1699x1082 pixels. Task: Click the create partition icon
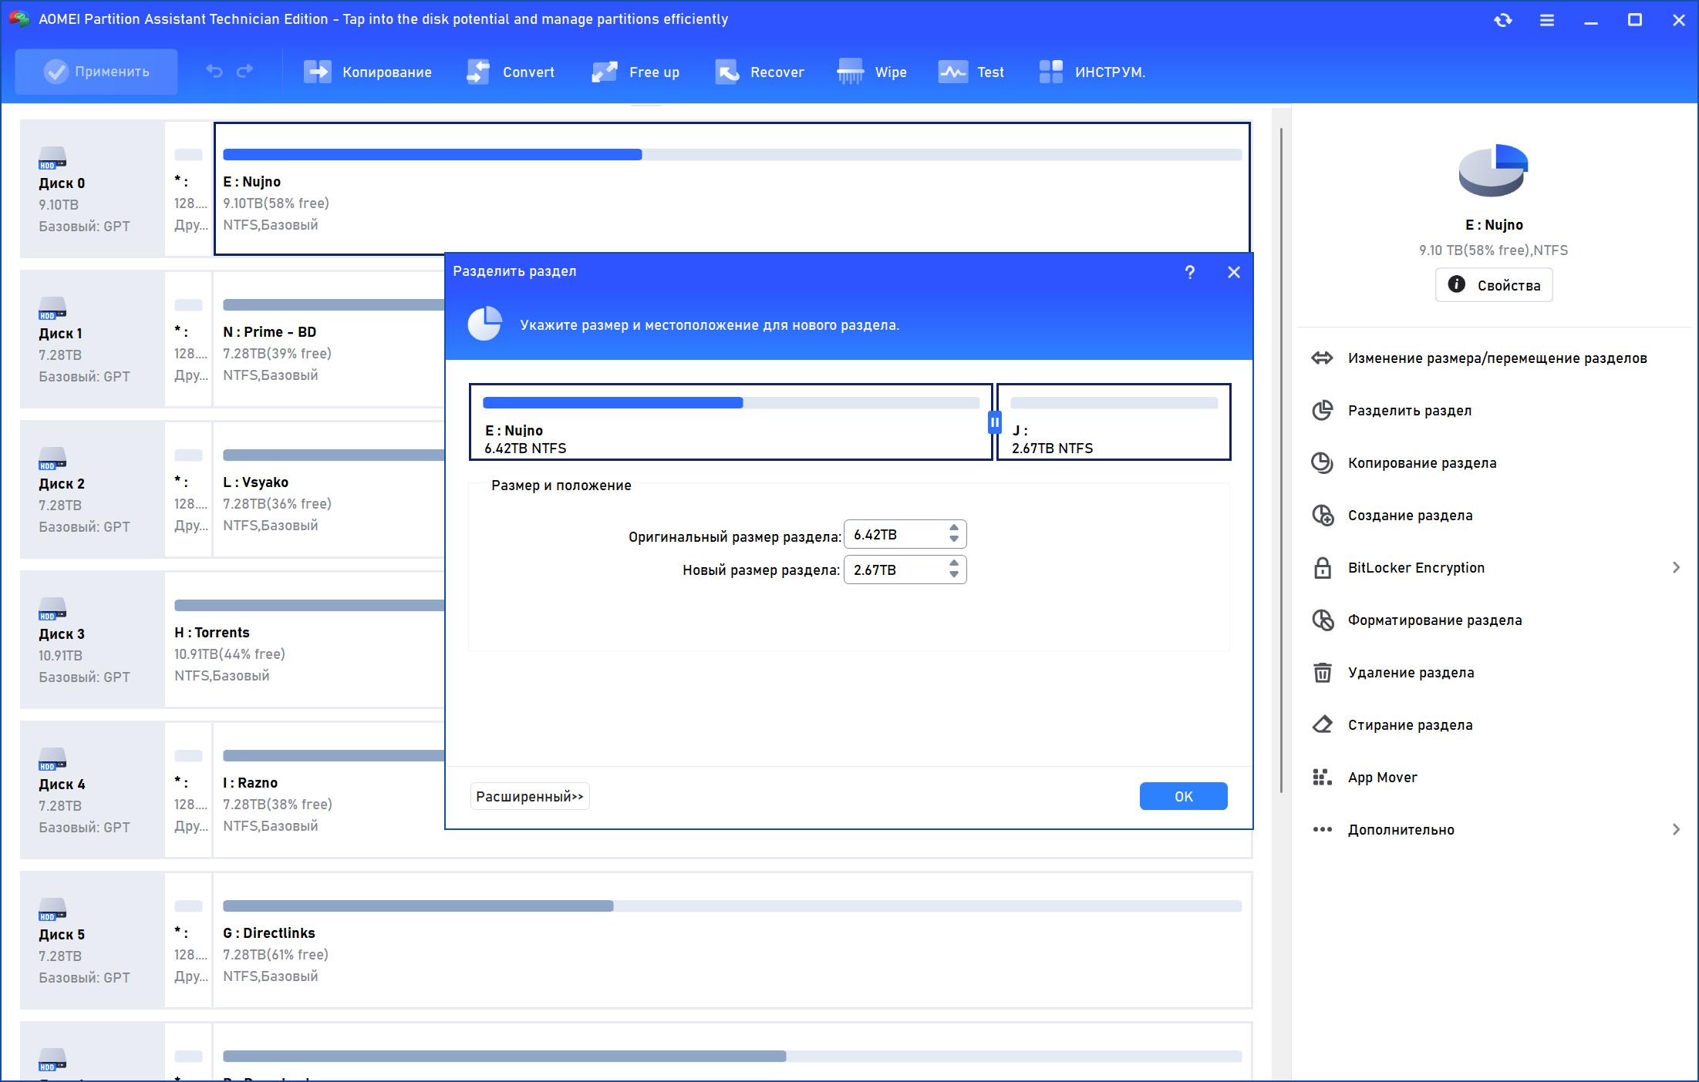pyautogui.click(x=1323, y=516)
